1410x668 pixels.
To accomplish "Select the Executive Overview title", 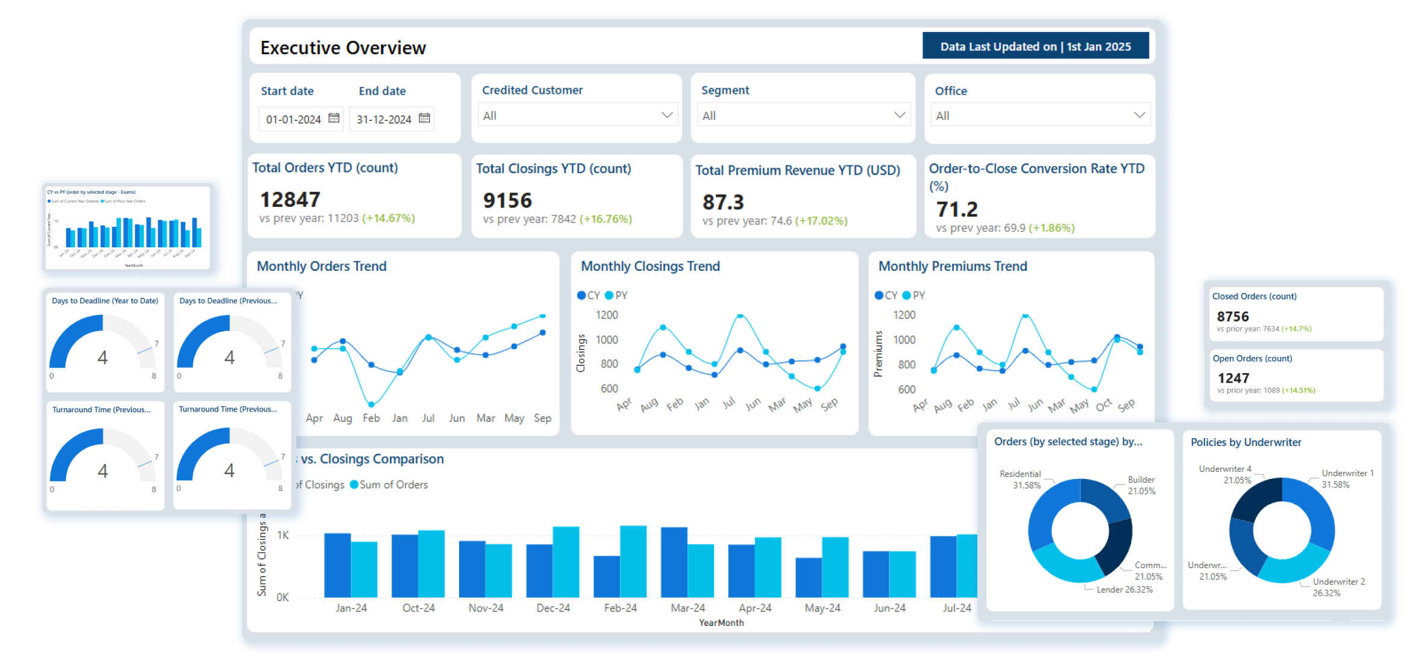I will (342, 48).
